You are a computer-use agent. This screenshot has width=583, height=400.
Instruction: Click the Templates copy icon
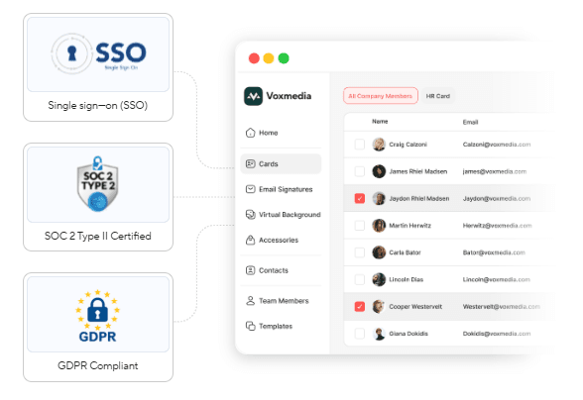pos(250,326)
